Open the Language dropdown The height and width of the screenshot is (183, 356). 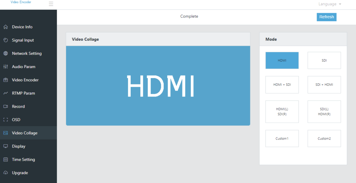click(330, 4)
